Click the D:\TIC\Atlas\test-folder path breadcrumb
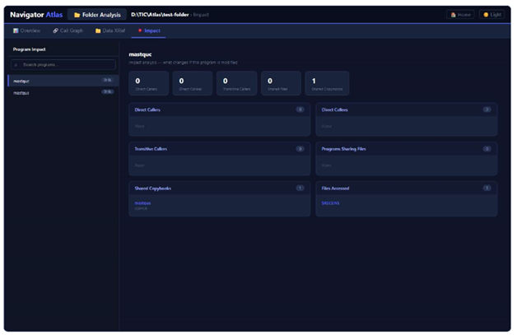The width and height of the screenshot is (517, 335). pyautogui.click(x=160, y=15)
